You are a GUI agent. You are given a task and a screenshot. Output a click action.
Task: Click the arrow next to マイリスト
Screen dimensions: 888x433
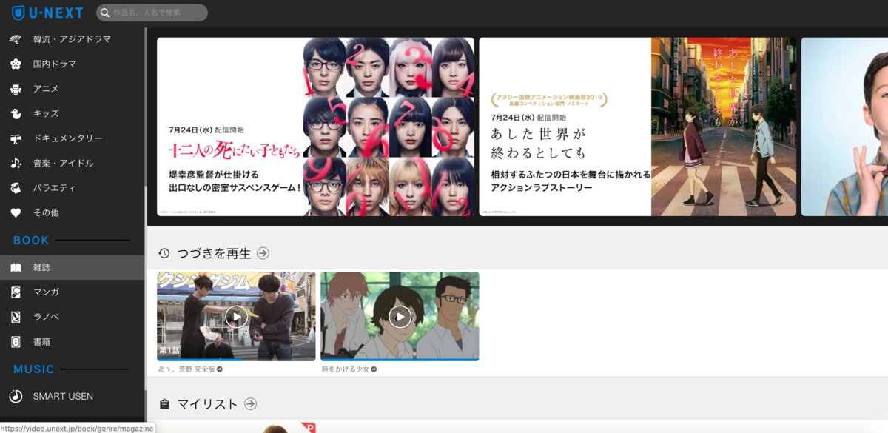coord(250,404)
